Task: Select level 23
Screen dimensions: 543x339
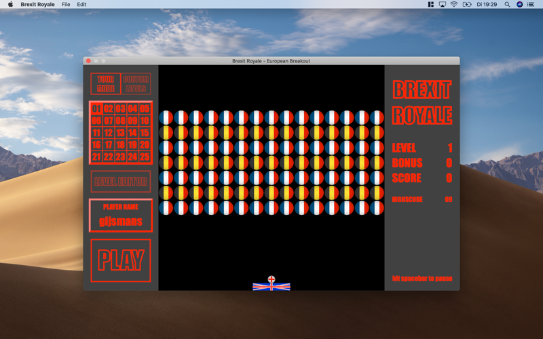Action: coord(121,157)
